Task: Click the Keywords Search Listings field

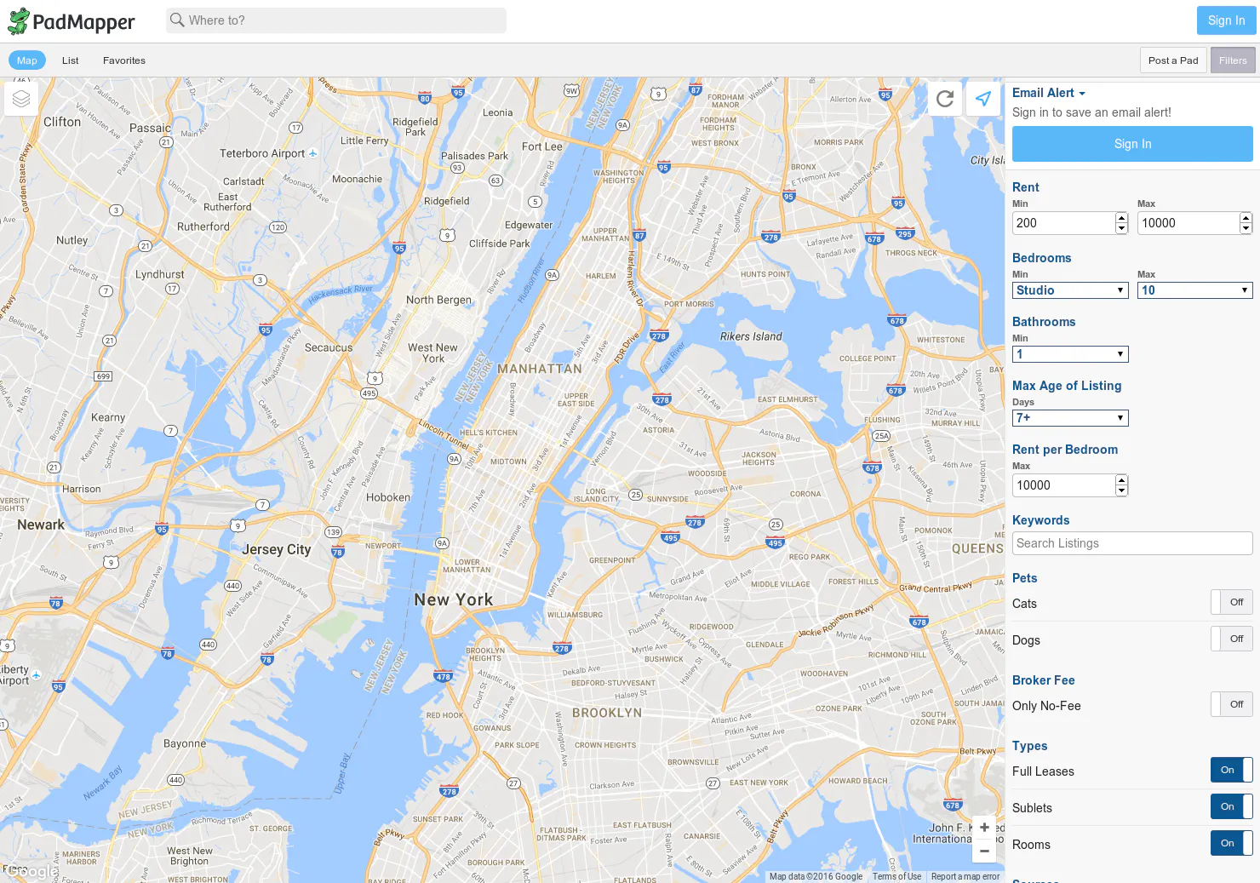Action: tap(1132, 543)
